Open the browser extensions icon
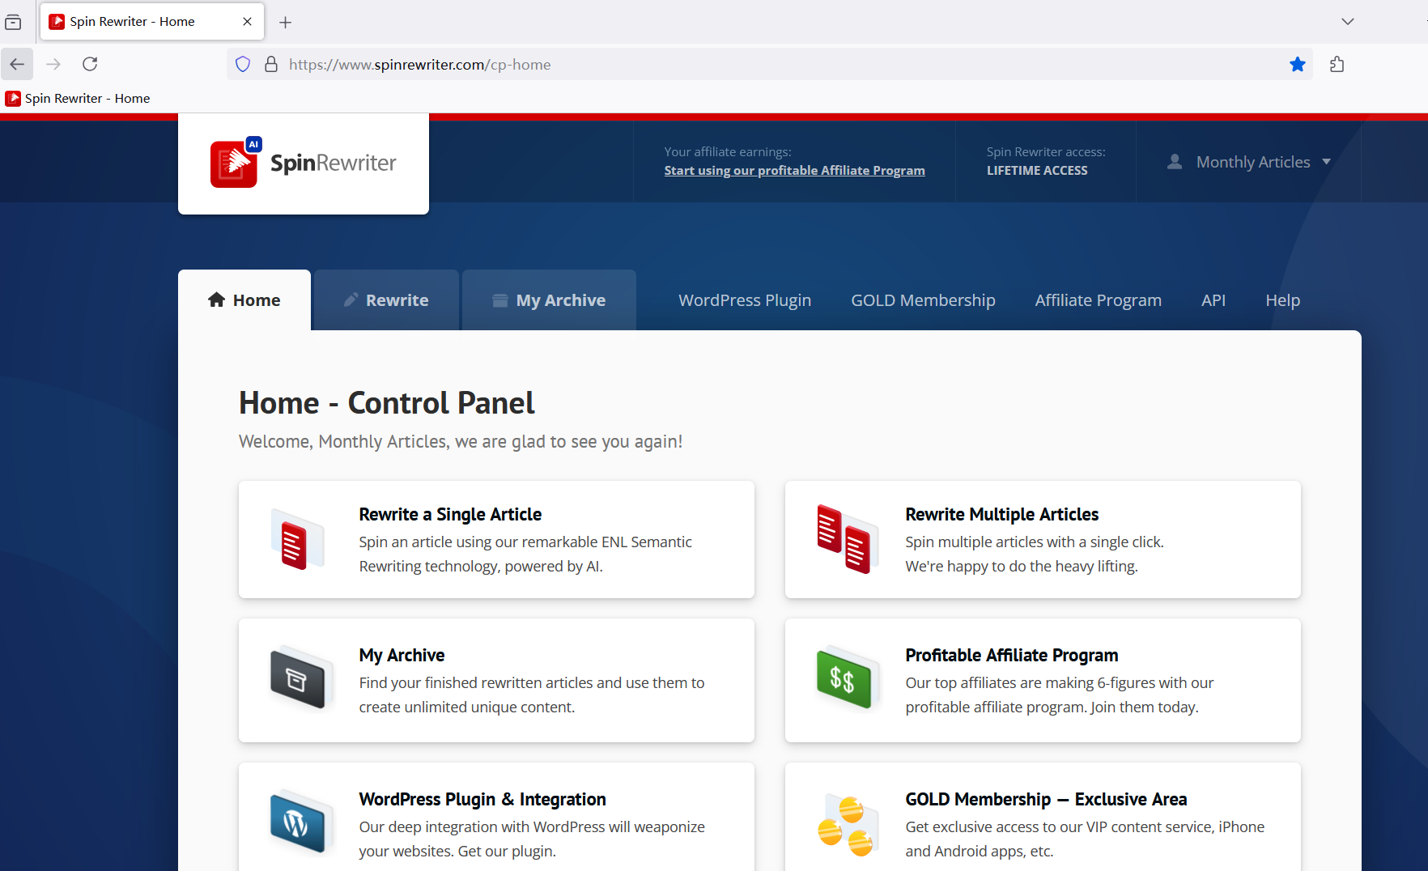The image size is (1428, 871). [x=1337, y=65]
